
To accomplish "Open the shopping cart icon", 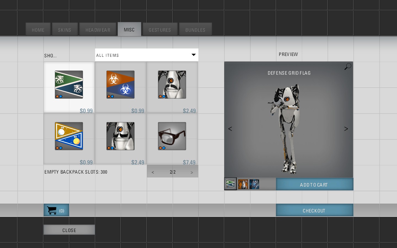I will [x=56, y=210].
